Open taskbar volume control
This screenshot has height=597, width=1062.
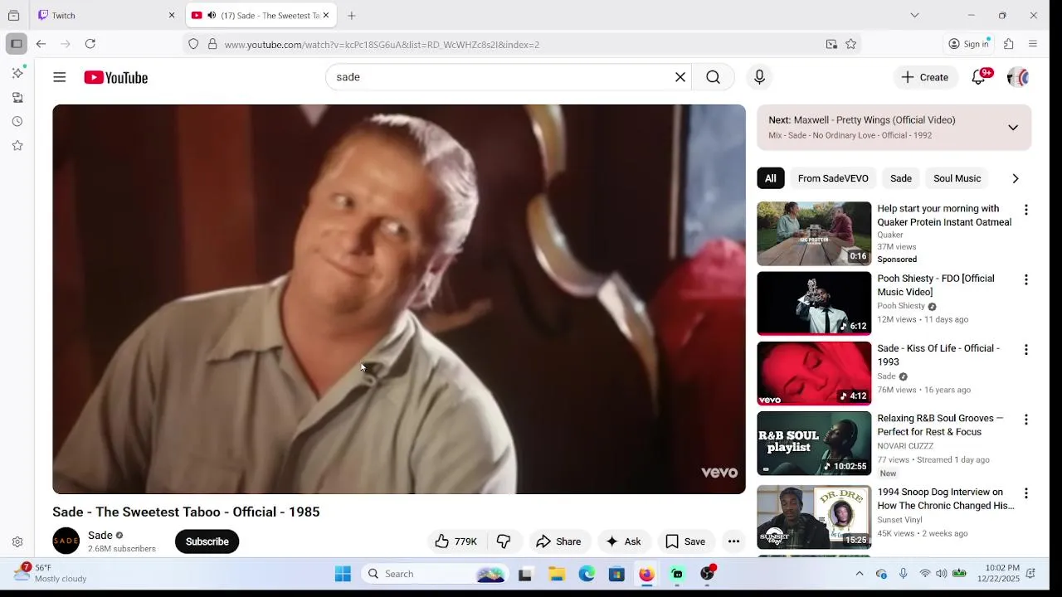(x=942, y=574)
